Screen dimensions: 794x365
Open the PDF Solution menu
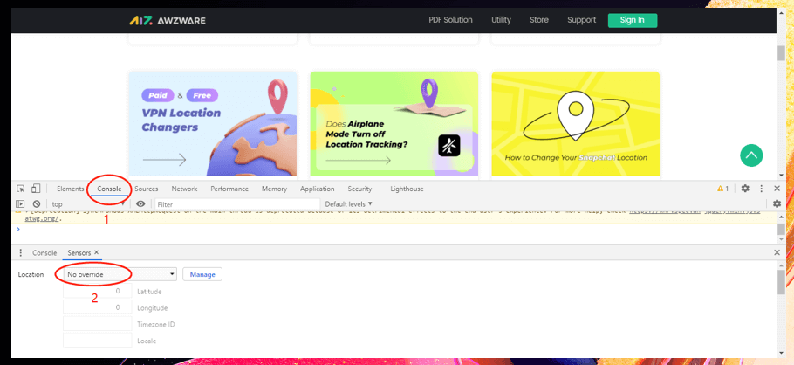point(451,20)
